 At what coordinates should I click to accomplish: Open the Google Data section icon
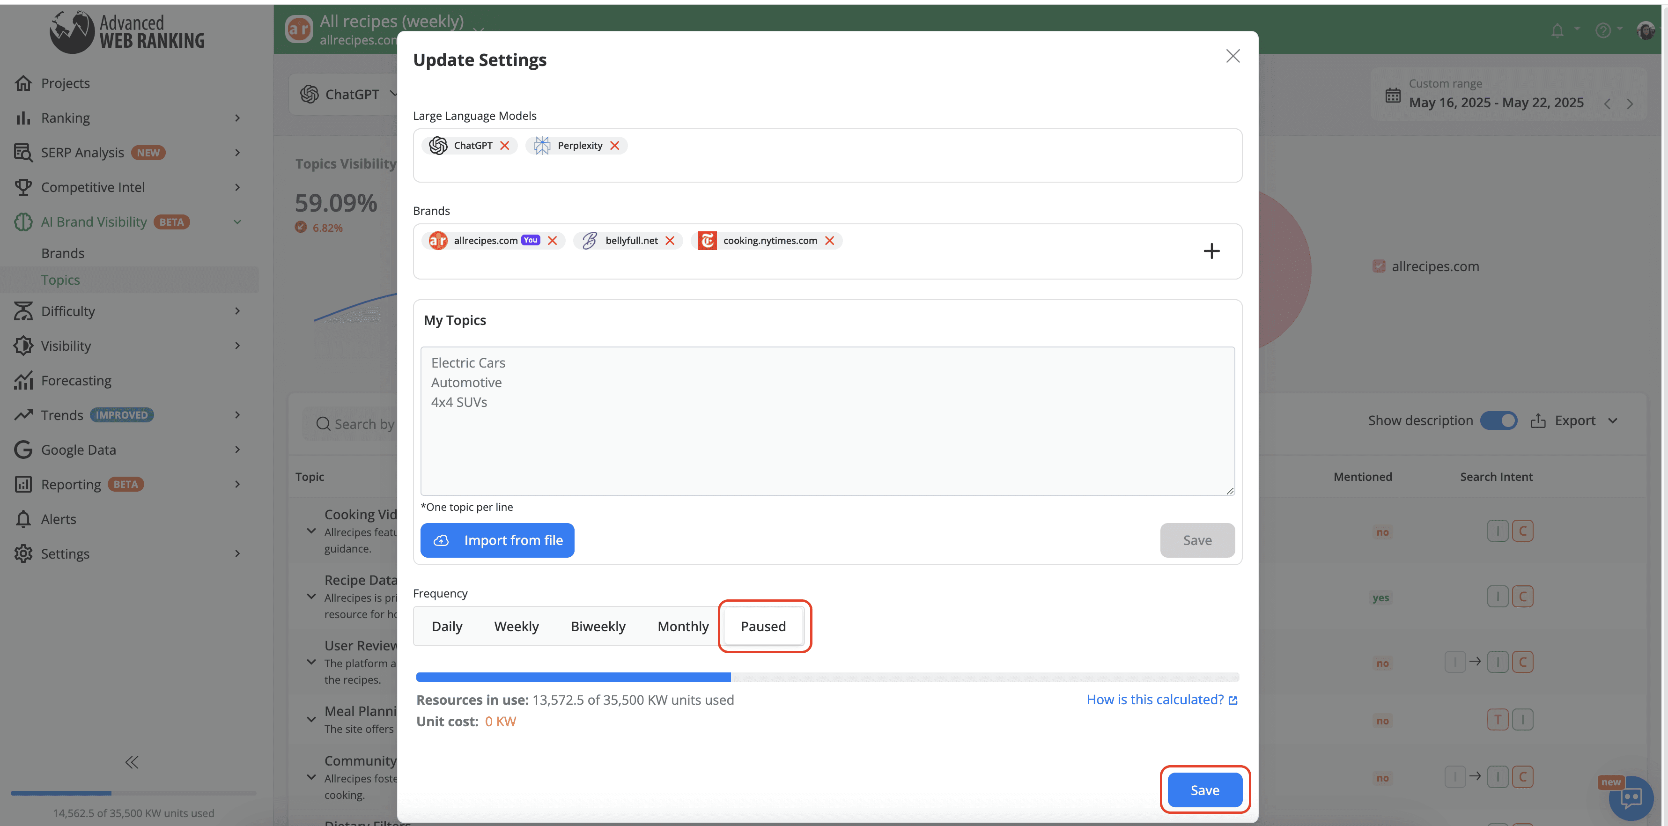23,450
